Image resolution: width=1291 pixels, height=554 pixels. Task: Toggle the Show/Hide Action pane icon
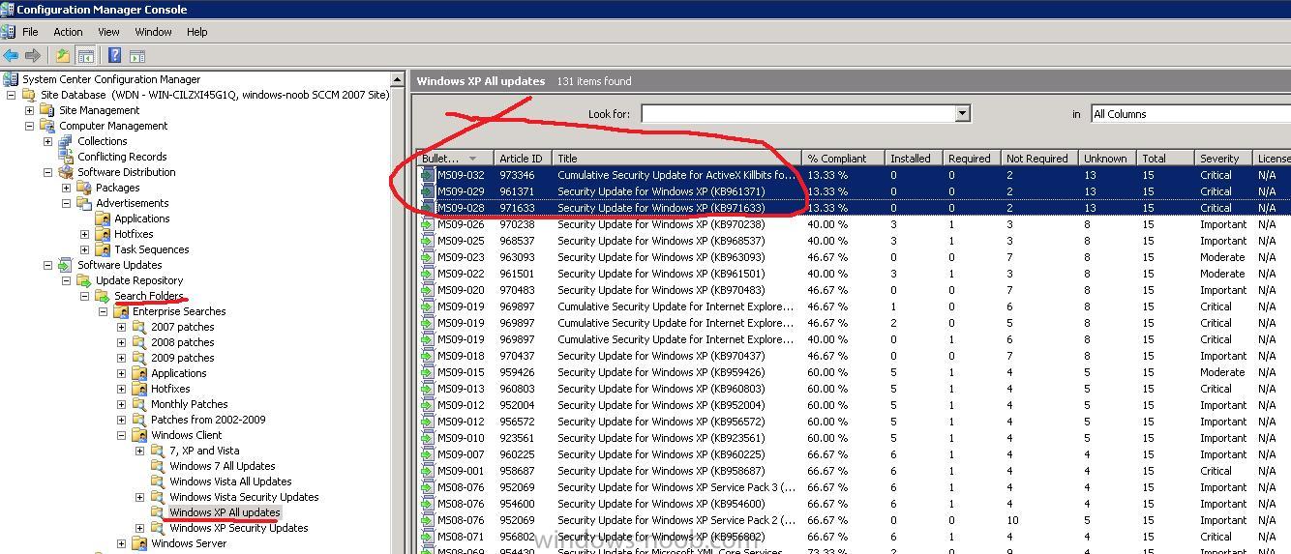pyautogui.click(x=137, y=56)
